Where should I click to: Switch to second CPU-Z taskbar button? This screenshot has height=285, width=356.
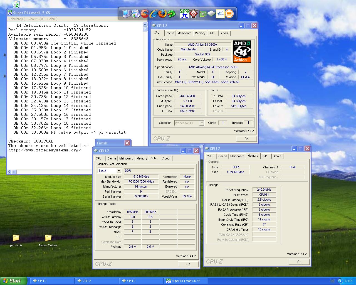click(96, 281)
